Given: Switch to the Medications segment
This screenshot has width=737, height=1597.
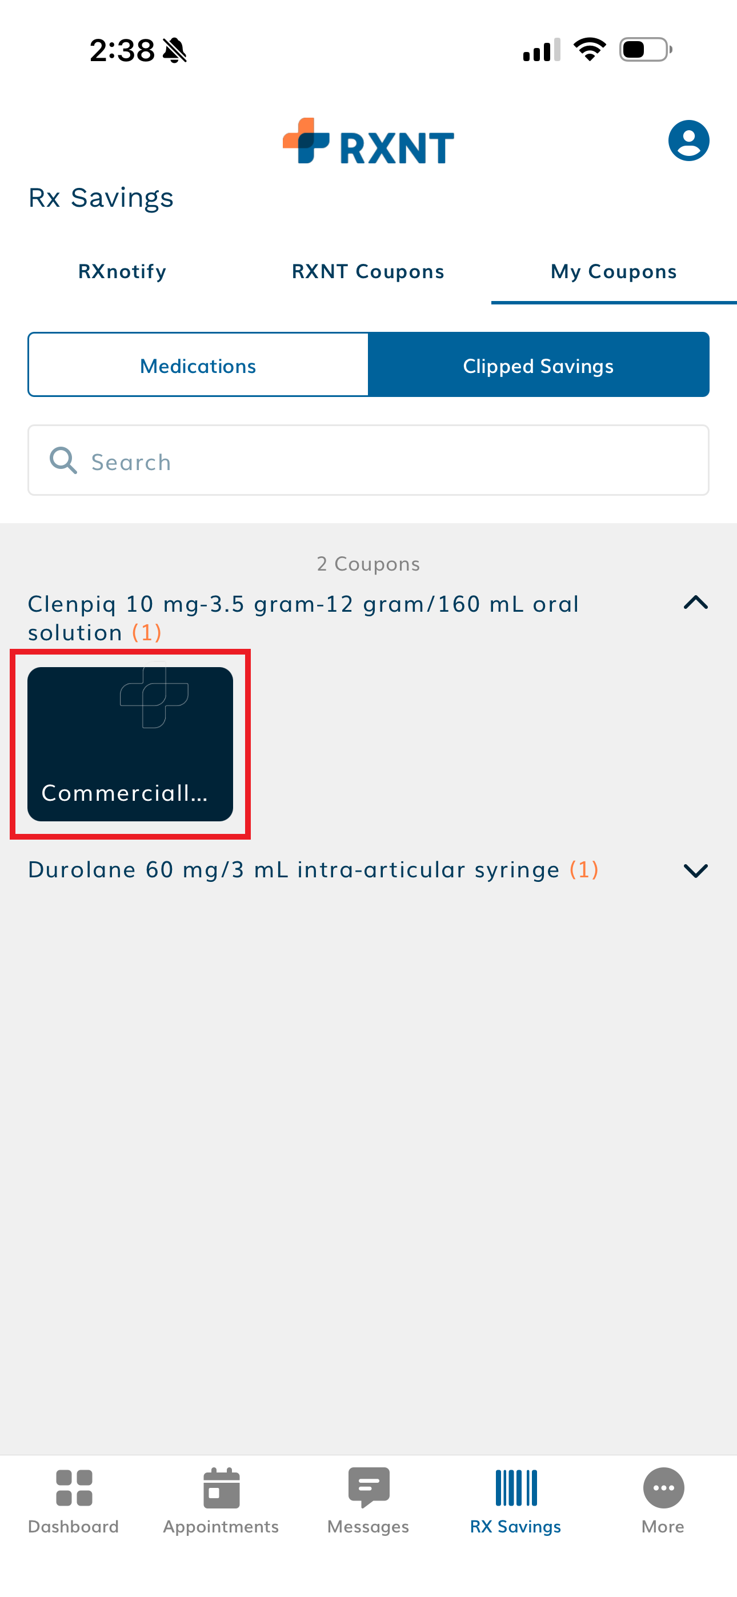Looking at the screenshot, I should pos(198,366).
